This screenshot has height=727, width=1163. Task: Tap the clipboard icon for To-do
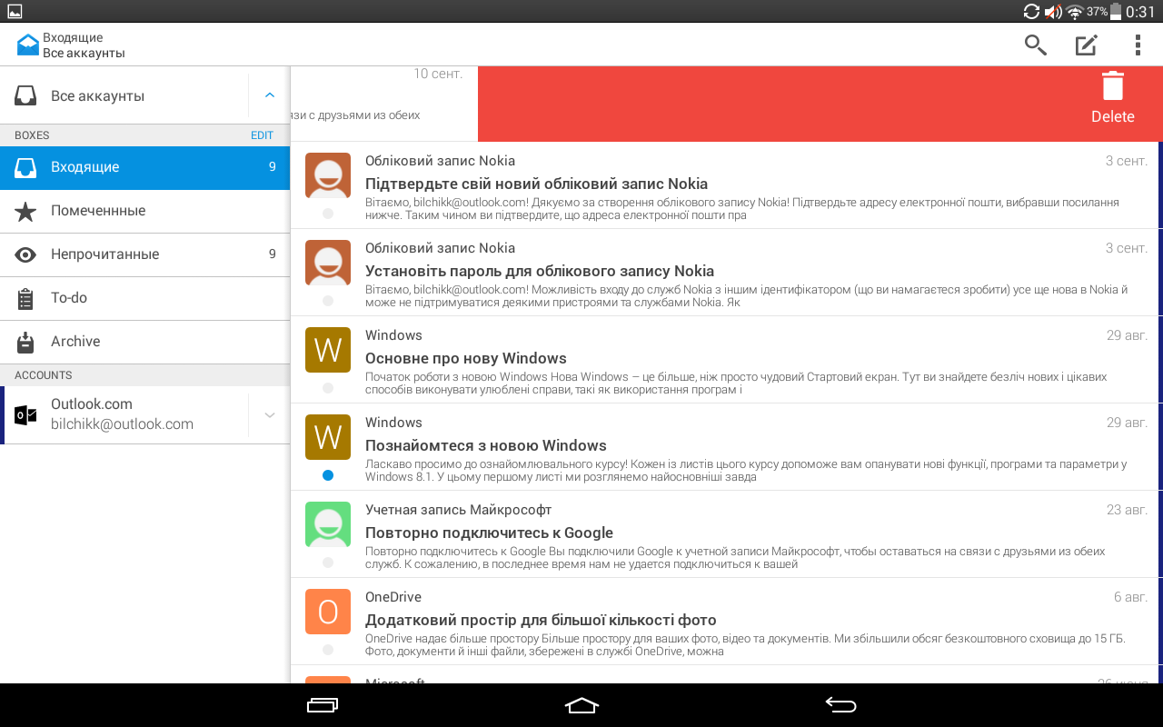click(x=25, y=298)
